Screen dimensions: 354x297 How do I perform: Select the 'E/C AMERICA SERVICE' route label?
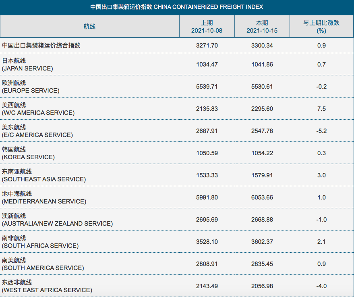37,135
